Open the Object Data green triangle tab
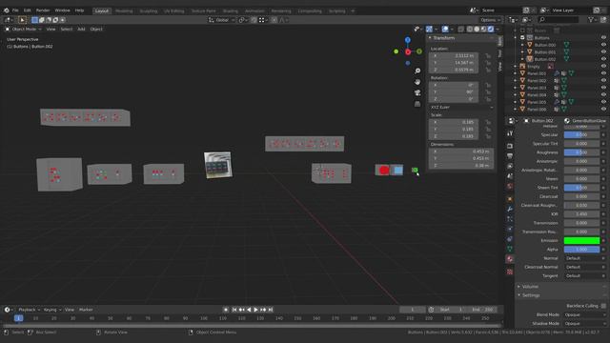This screenshot has width=610, height=343. click(x=510, y=249)
